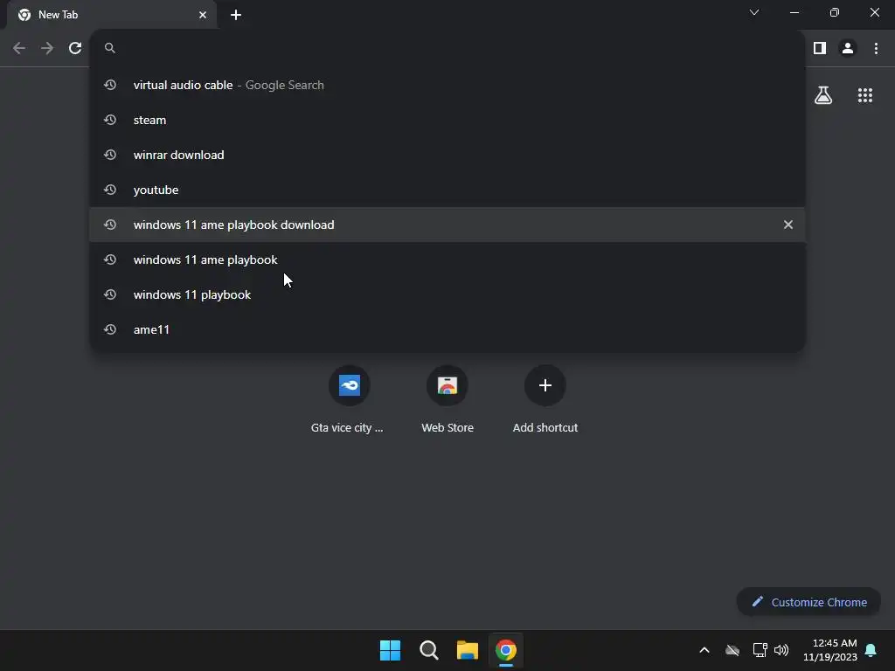This screenshot has width=895, height=671.
Task: Reload the page with the refresh icon
Action: tap(75, 49)
